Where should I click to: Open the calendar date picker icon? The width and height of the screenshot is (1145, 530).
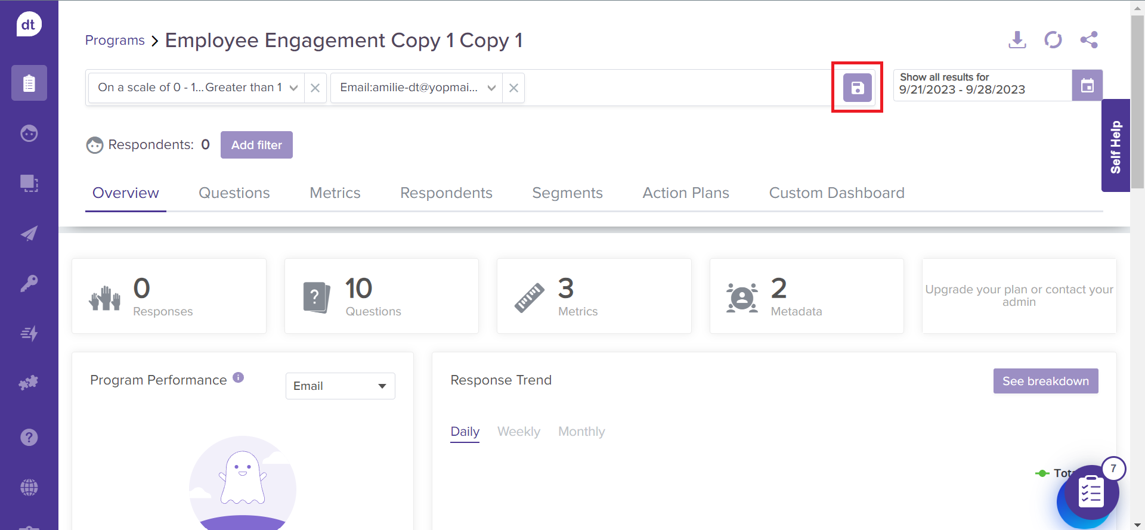coord(1087,85)
